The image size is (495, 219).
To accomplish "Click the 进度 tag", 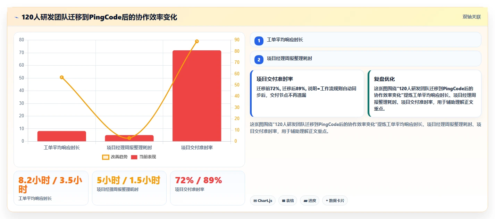I will (310, 201).
